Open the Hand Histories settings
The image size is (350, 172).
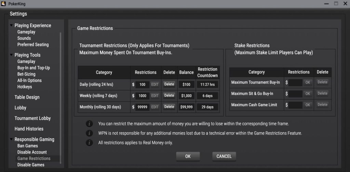coord(29,129)
